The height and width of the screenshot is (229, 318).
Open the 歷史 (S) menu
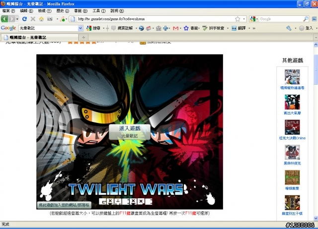pos(63,11)
